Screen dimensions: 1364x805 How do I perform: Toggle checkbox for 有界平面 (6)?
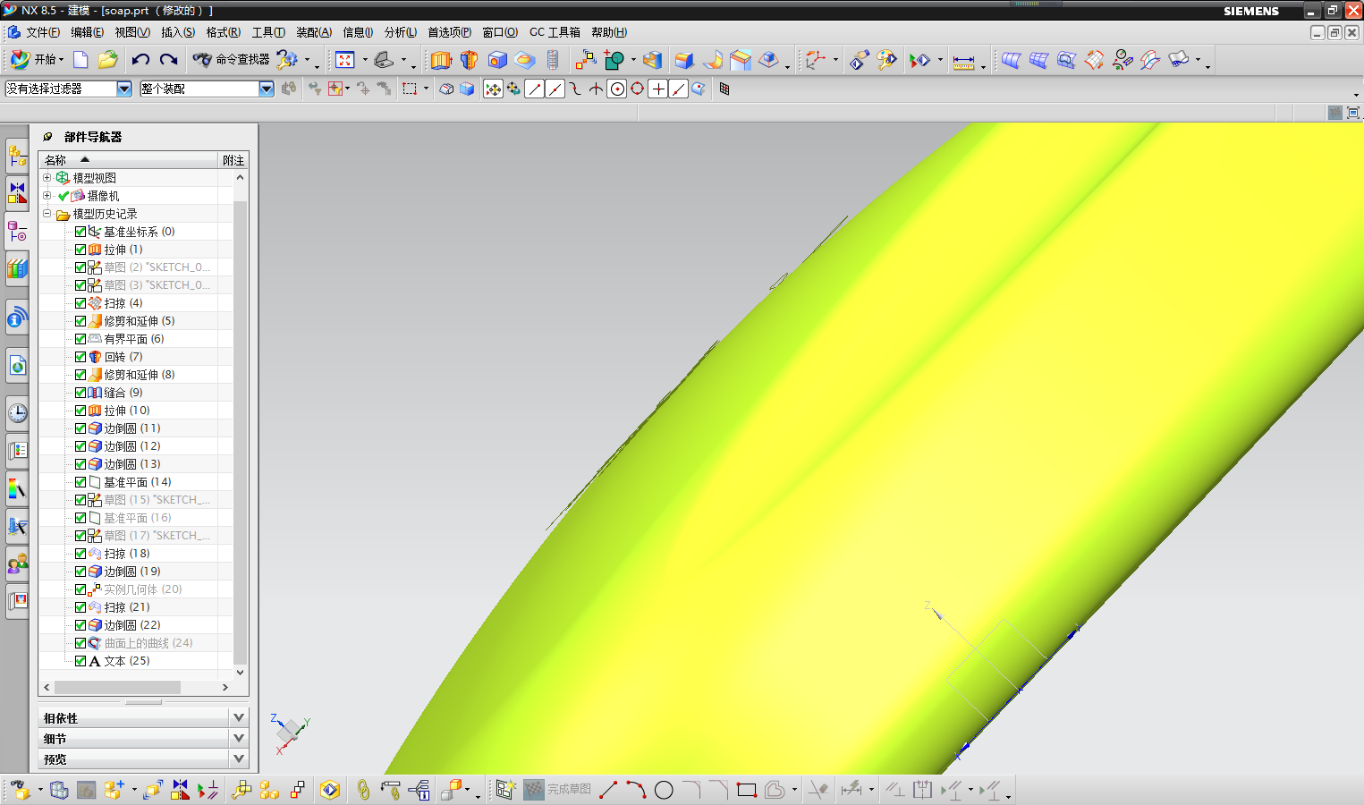pos(80,339)
